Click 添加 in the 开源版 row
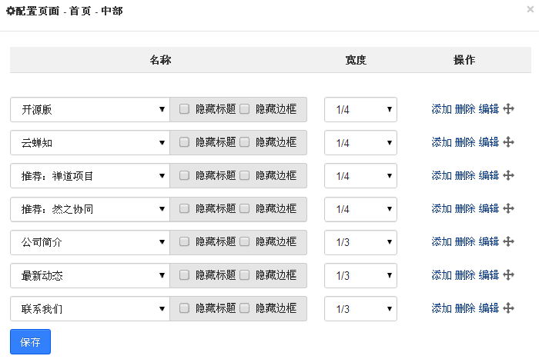This screenshot has height=359, width=539. pos(441,109)
